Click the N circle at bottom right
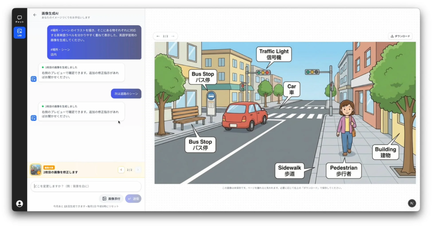The image size is (432, 227). pyautogui.click(x=412, y=203)
